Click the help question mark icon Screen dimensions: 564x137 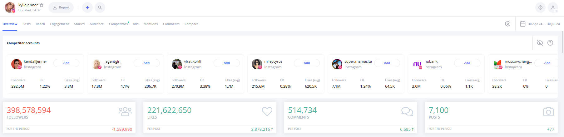pos(550,43)
